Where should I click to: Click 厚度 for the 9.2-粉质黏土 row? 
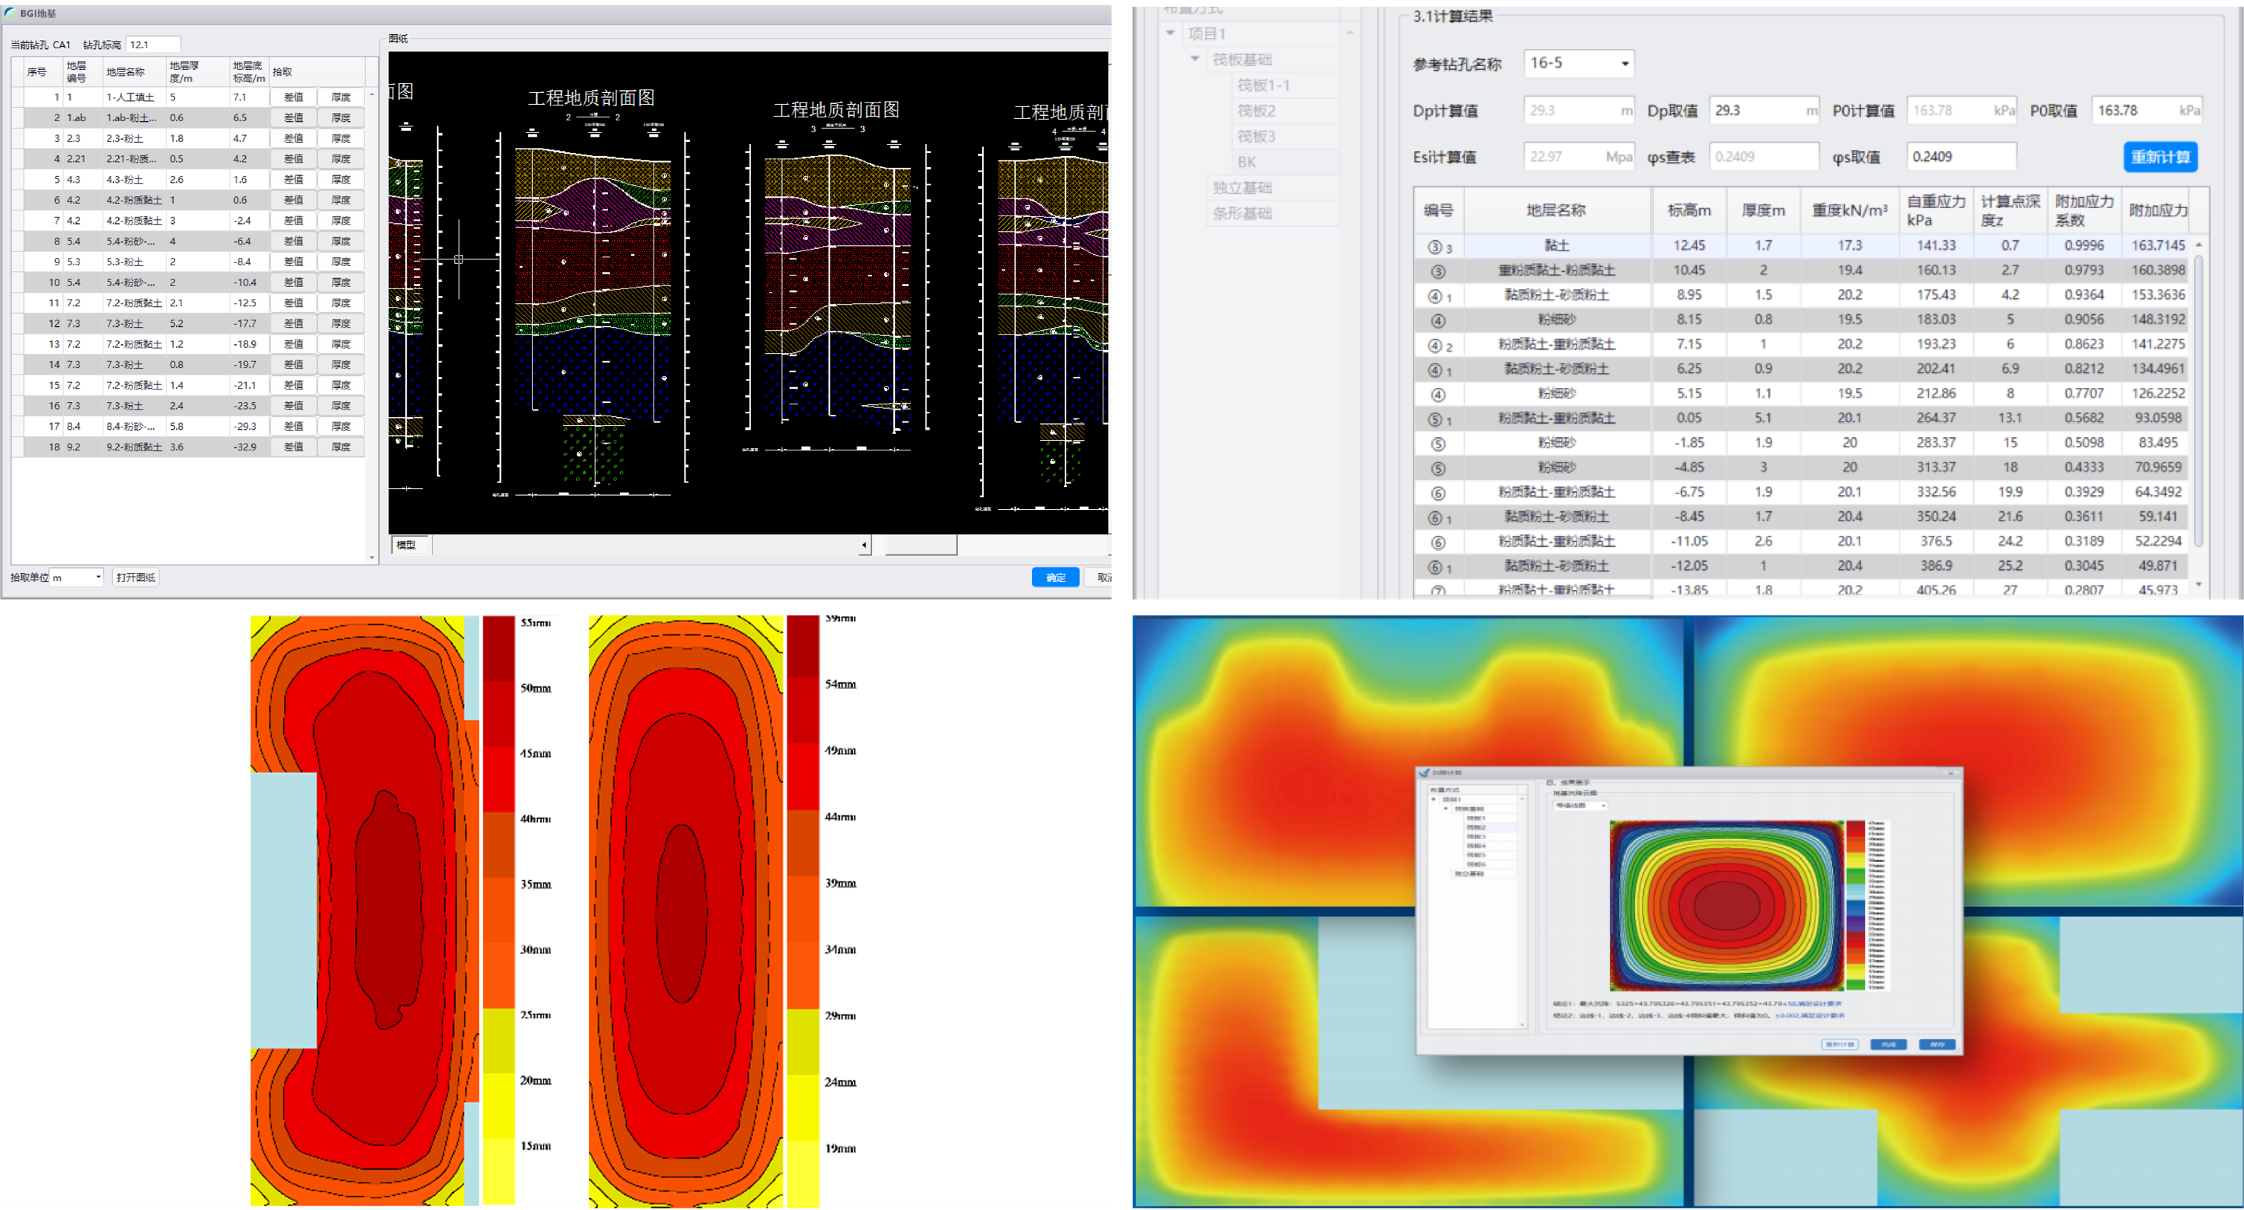pyautogui.click(x=341, y=447)
